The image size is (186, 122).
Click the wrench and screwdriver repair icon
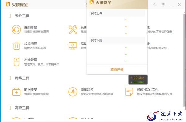coord(73,29)
